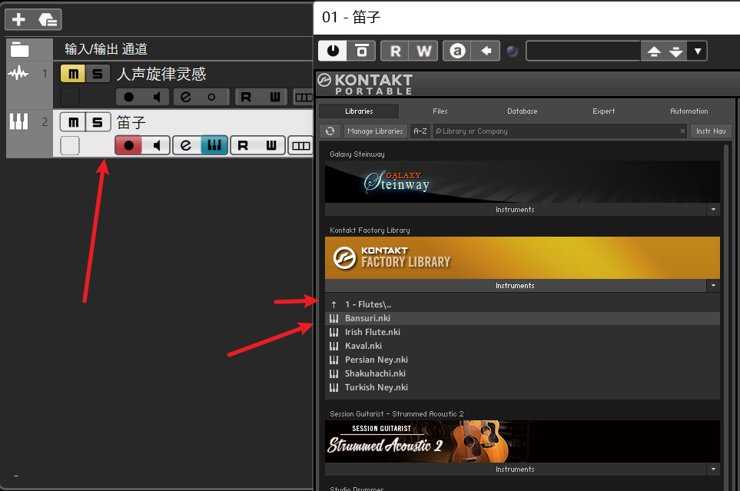The width and height of the screenshot is (740, 491).
Task: Clear library search with X button
Action: click(682, 131)
